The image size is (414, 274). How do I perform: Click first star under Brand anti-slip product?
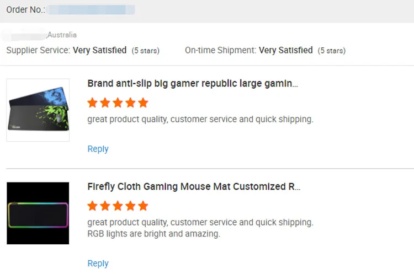click(93, 103)
